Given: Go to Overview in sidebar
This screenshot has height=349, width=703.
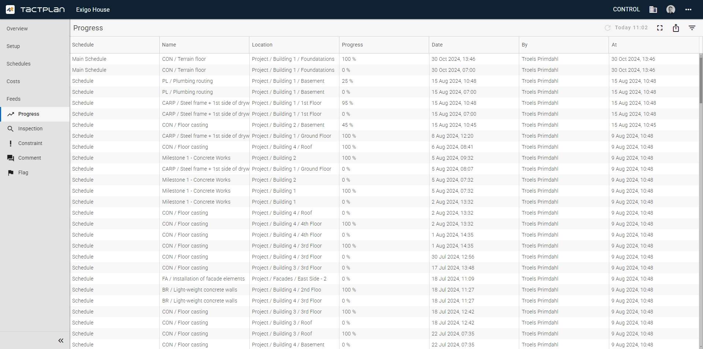Looking at the screenshot, I should click(17, 29).
